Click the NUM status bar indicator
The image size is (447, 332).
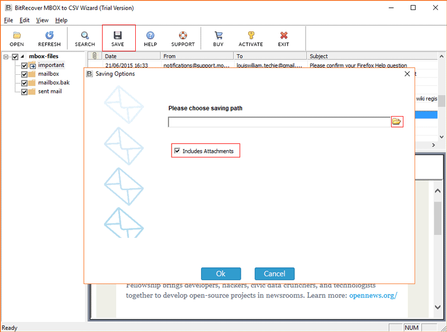pos(412,328)
